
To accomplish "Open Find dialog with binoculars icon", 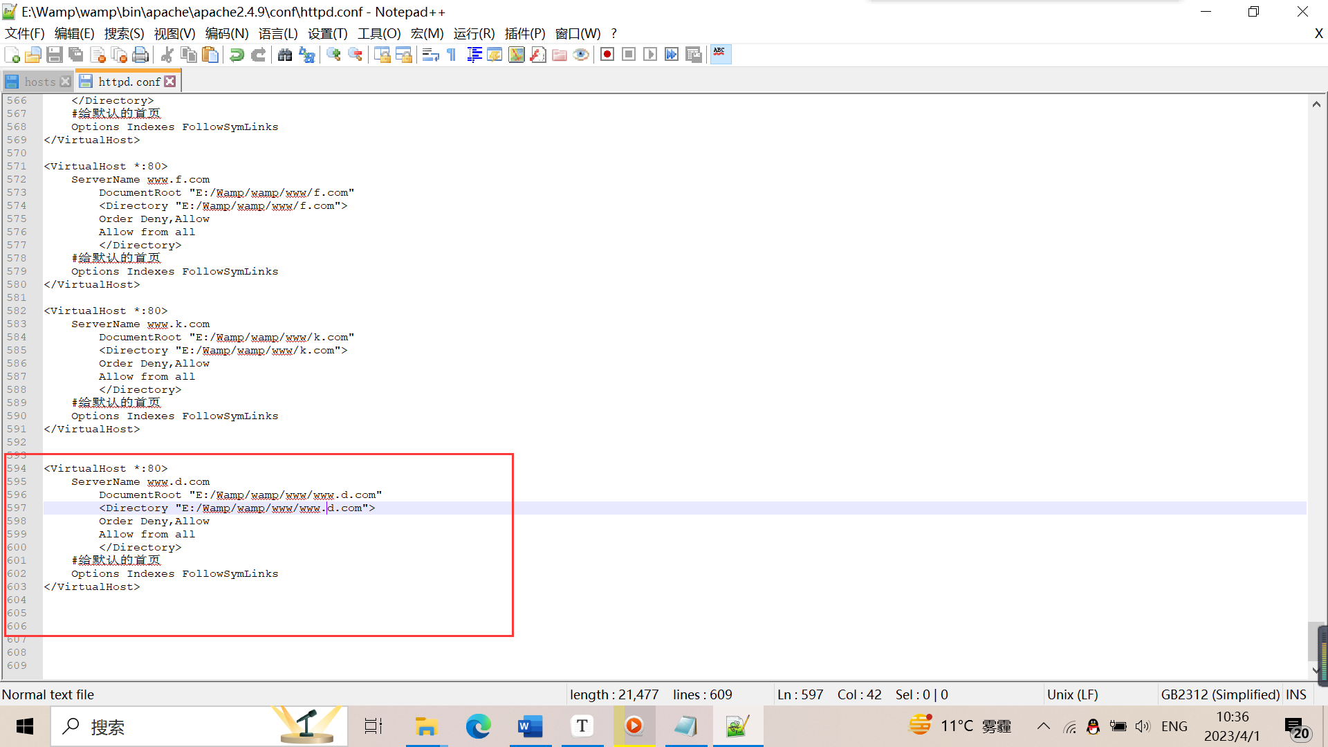I will pos(284,55).
